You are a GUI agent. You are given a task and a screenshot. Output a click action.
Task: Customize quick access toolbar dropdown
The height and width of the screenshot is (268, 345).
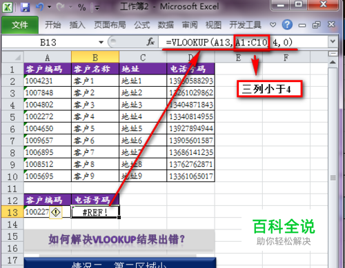tap(97, 8)
